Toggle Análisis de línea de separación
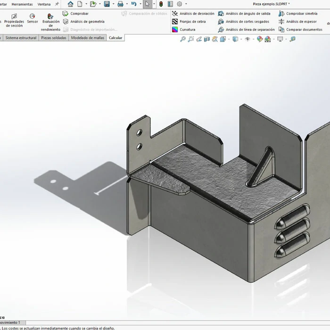Screen dimensions: 330x330 [247, 29]
